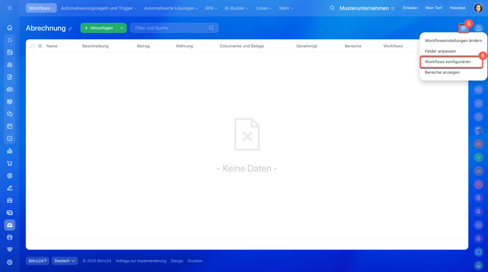
Task: Click the IV avatar in right panel
Action: tap(478, 103)
